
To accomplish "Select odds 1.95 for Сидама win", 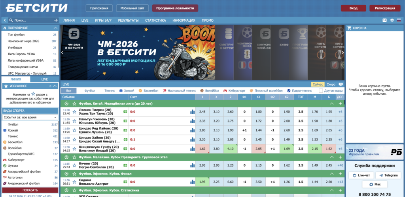I will tap(202, 182).
